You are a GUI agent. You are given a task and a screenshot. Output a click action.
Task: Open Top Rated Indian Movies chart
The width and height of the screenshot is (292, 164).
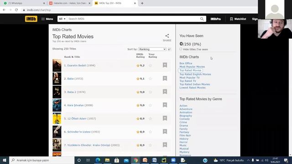pos(195,84)
